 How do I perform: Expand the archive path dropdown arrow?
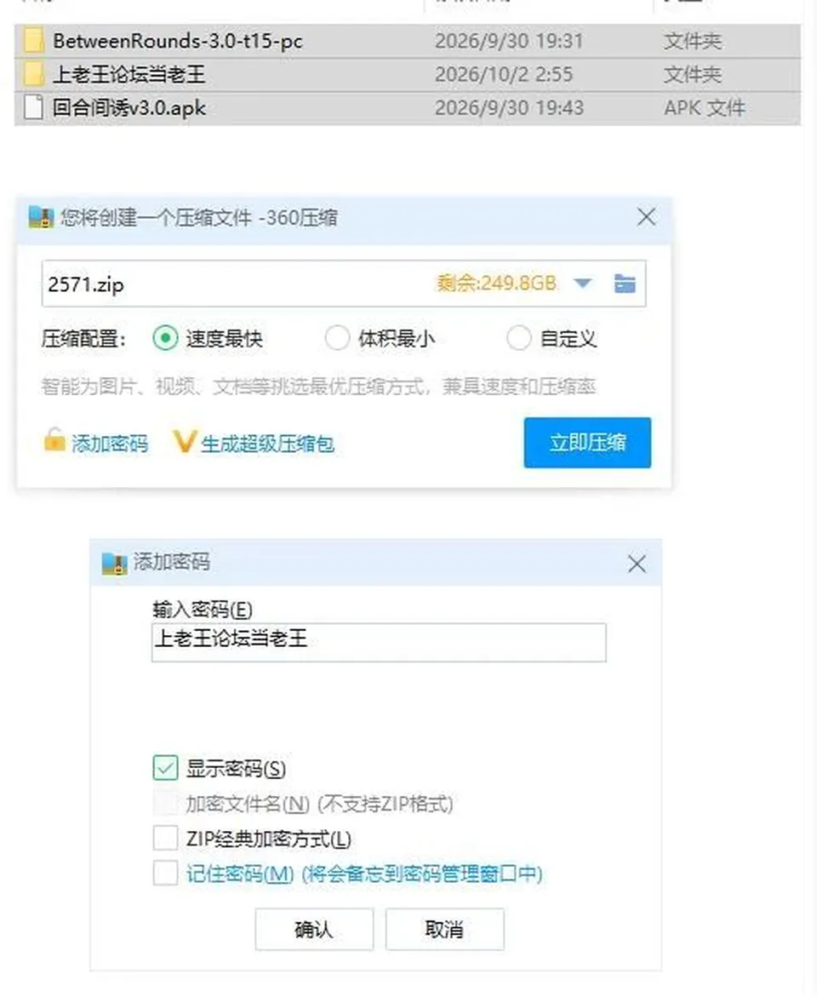click(x=582, y=283)
